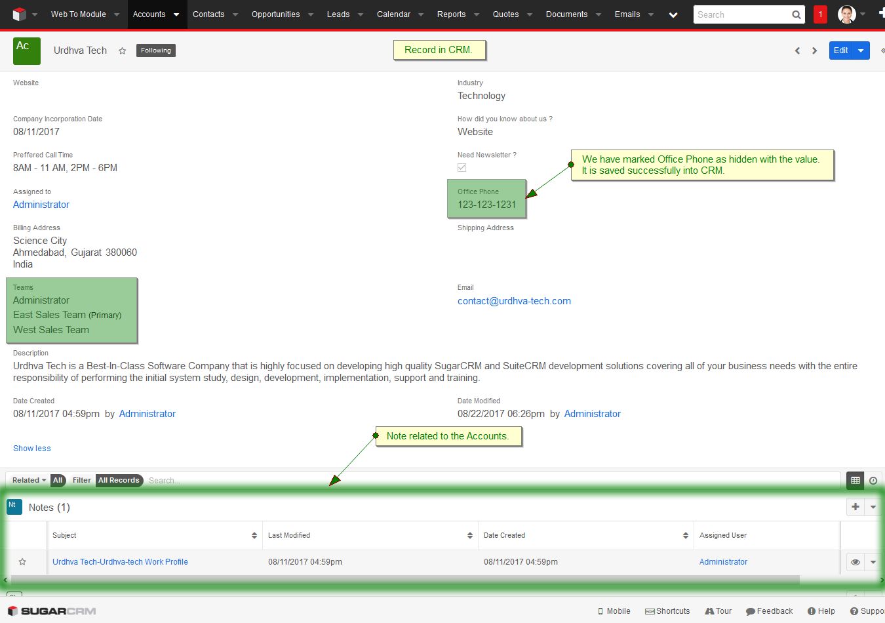885x623 pixels.
Task: Open Mobile link in footer
Action: pyautogui.click(x=614, y=611)
